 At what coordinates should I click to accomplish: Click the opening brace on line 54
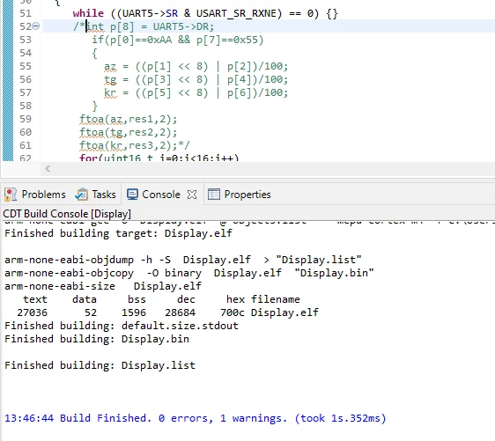pyautogui.click(x=95, y=53)
